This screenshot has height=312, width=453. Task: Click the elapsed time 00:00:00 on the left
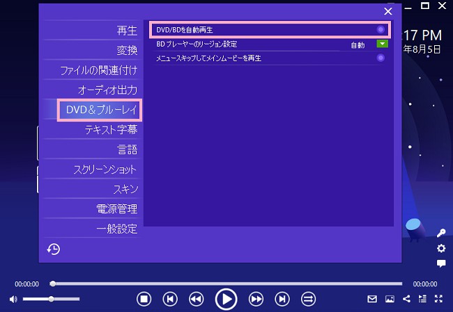[27, 284]
